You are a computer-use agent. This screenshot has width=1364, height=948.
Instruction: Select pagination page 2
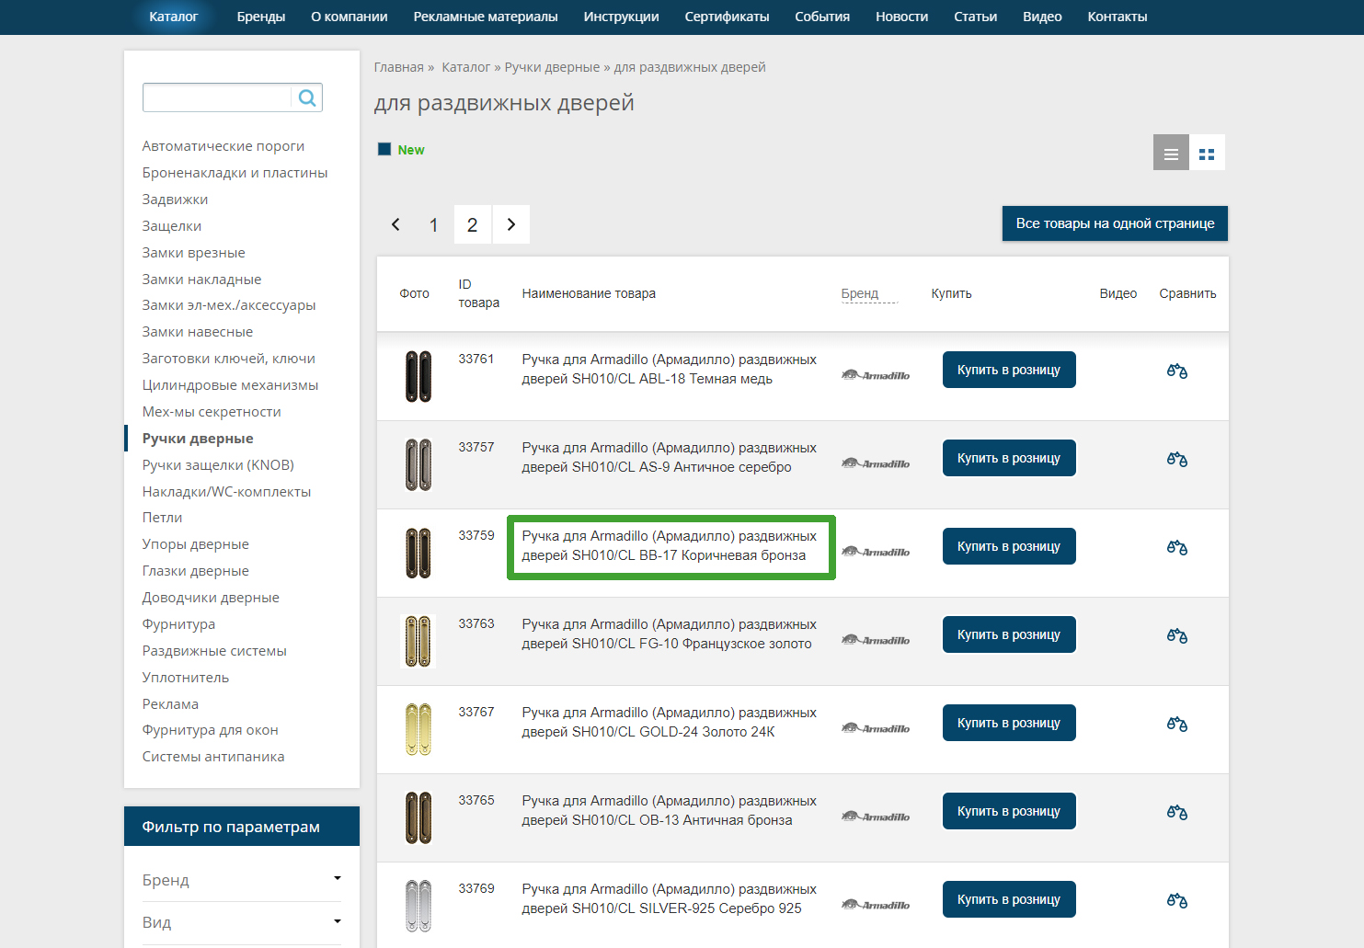[473, 224]
